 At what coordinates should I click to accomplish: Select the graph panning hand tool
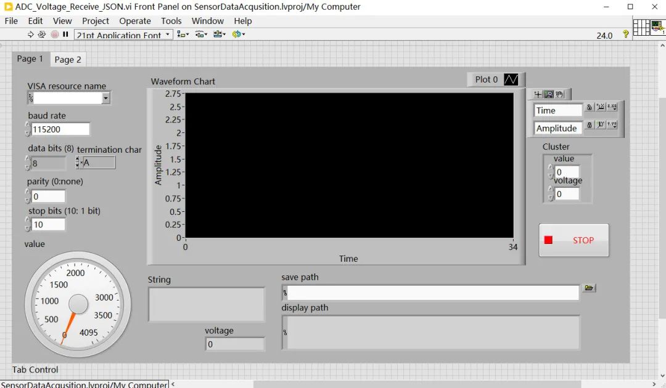[559, 94]
